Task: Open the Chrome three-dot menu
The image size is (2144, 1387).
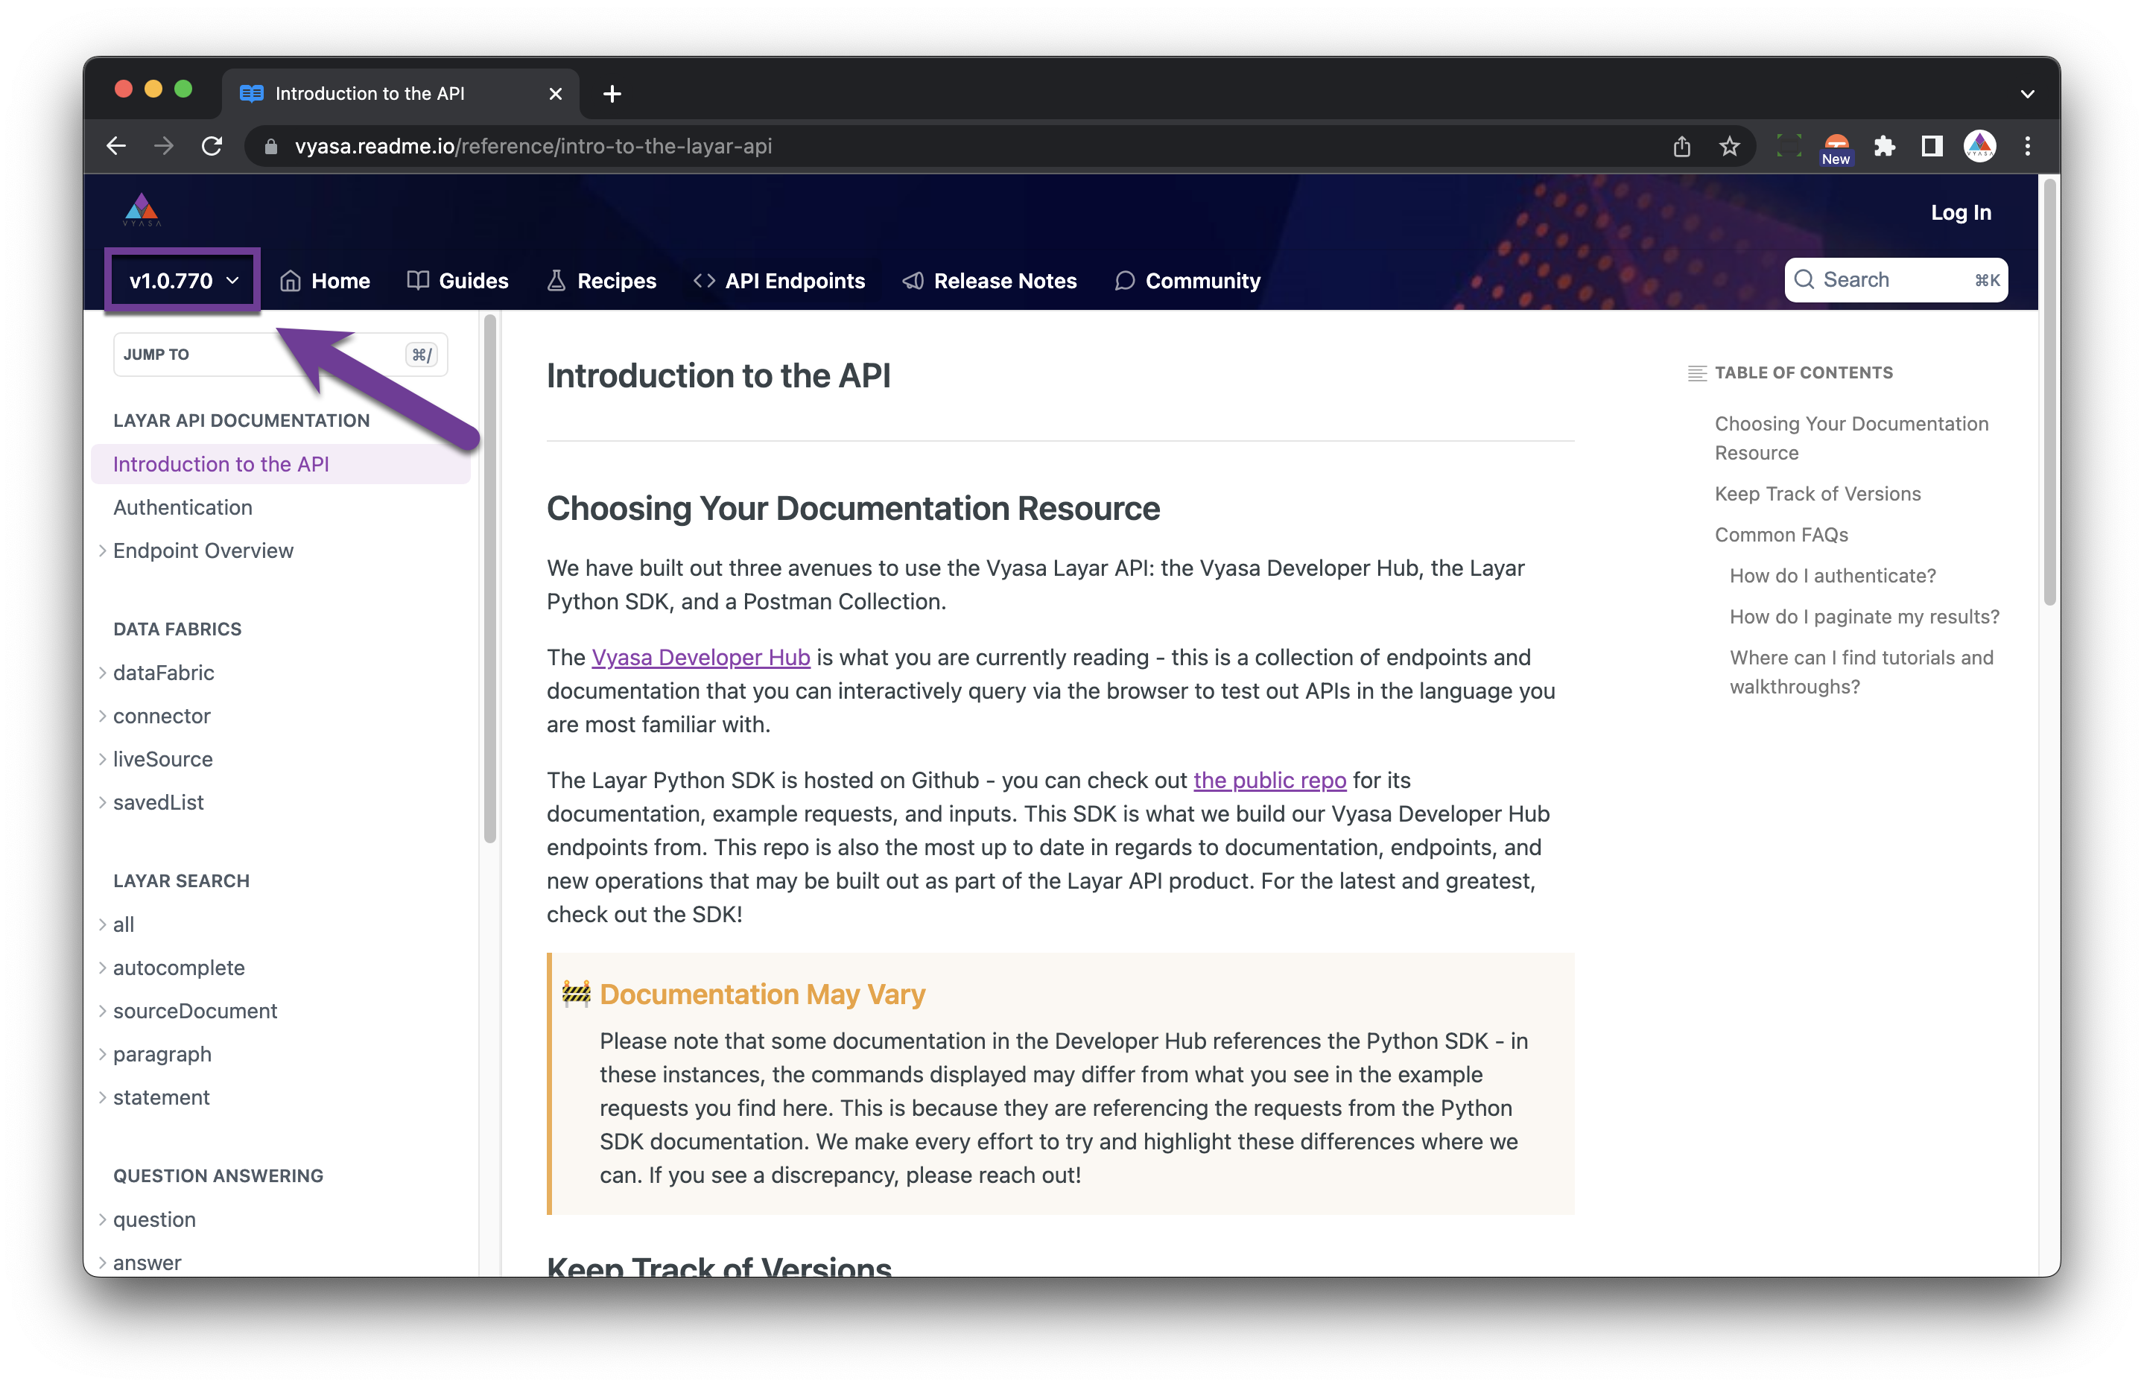Action: (2027, 146)
